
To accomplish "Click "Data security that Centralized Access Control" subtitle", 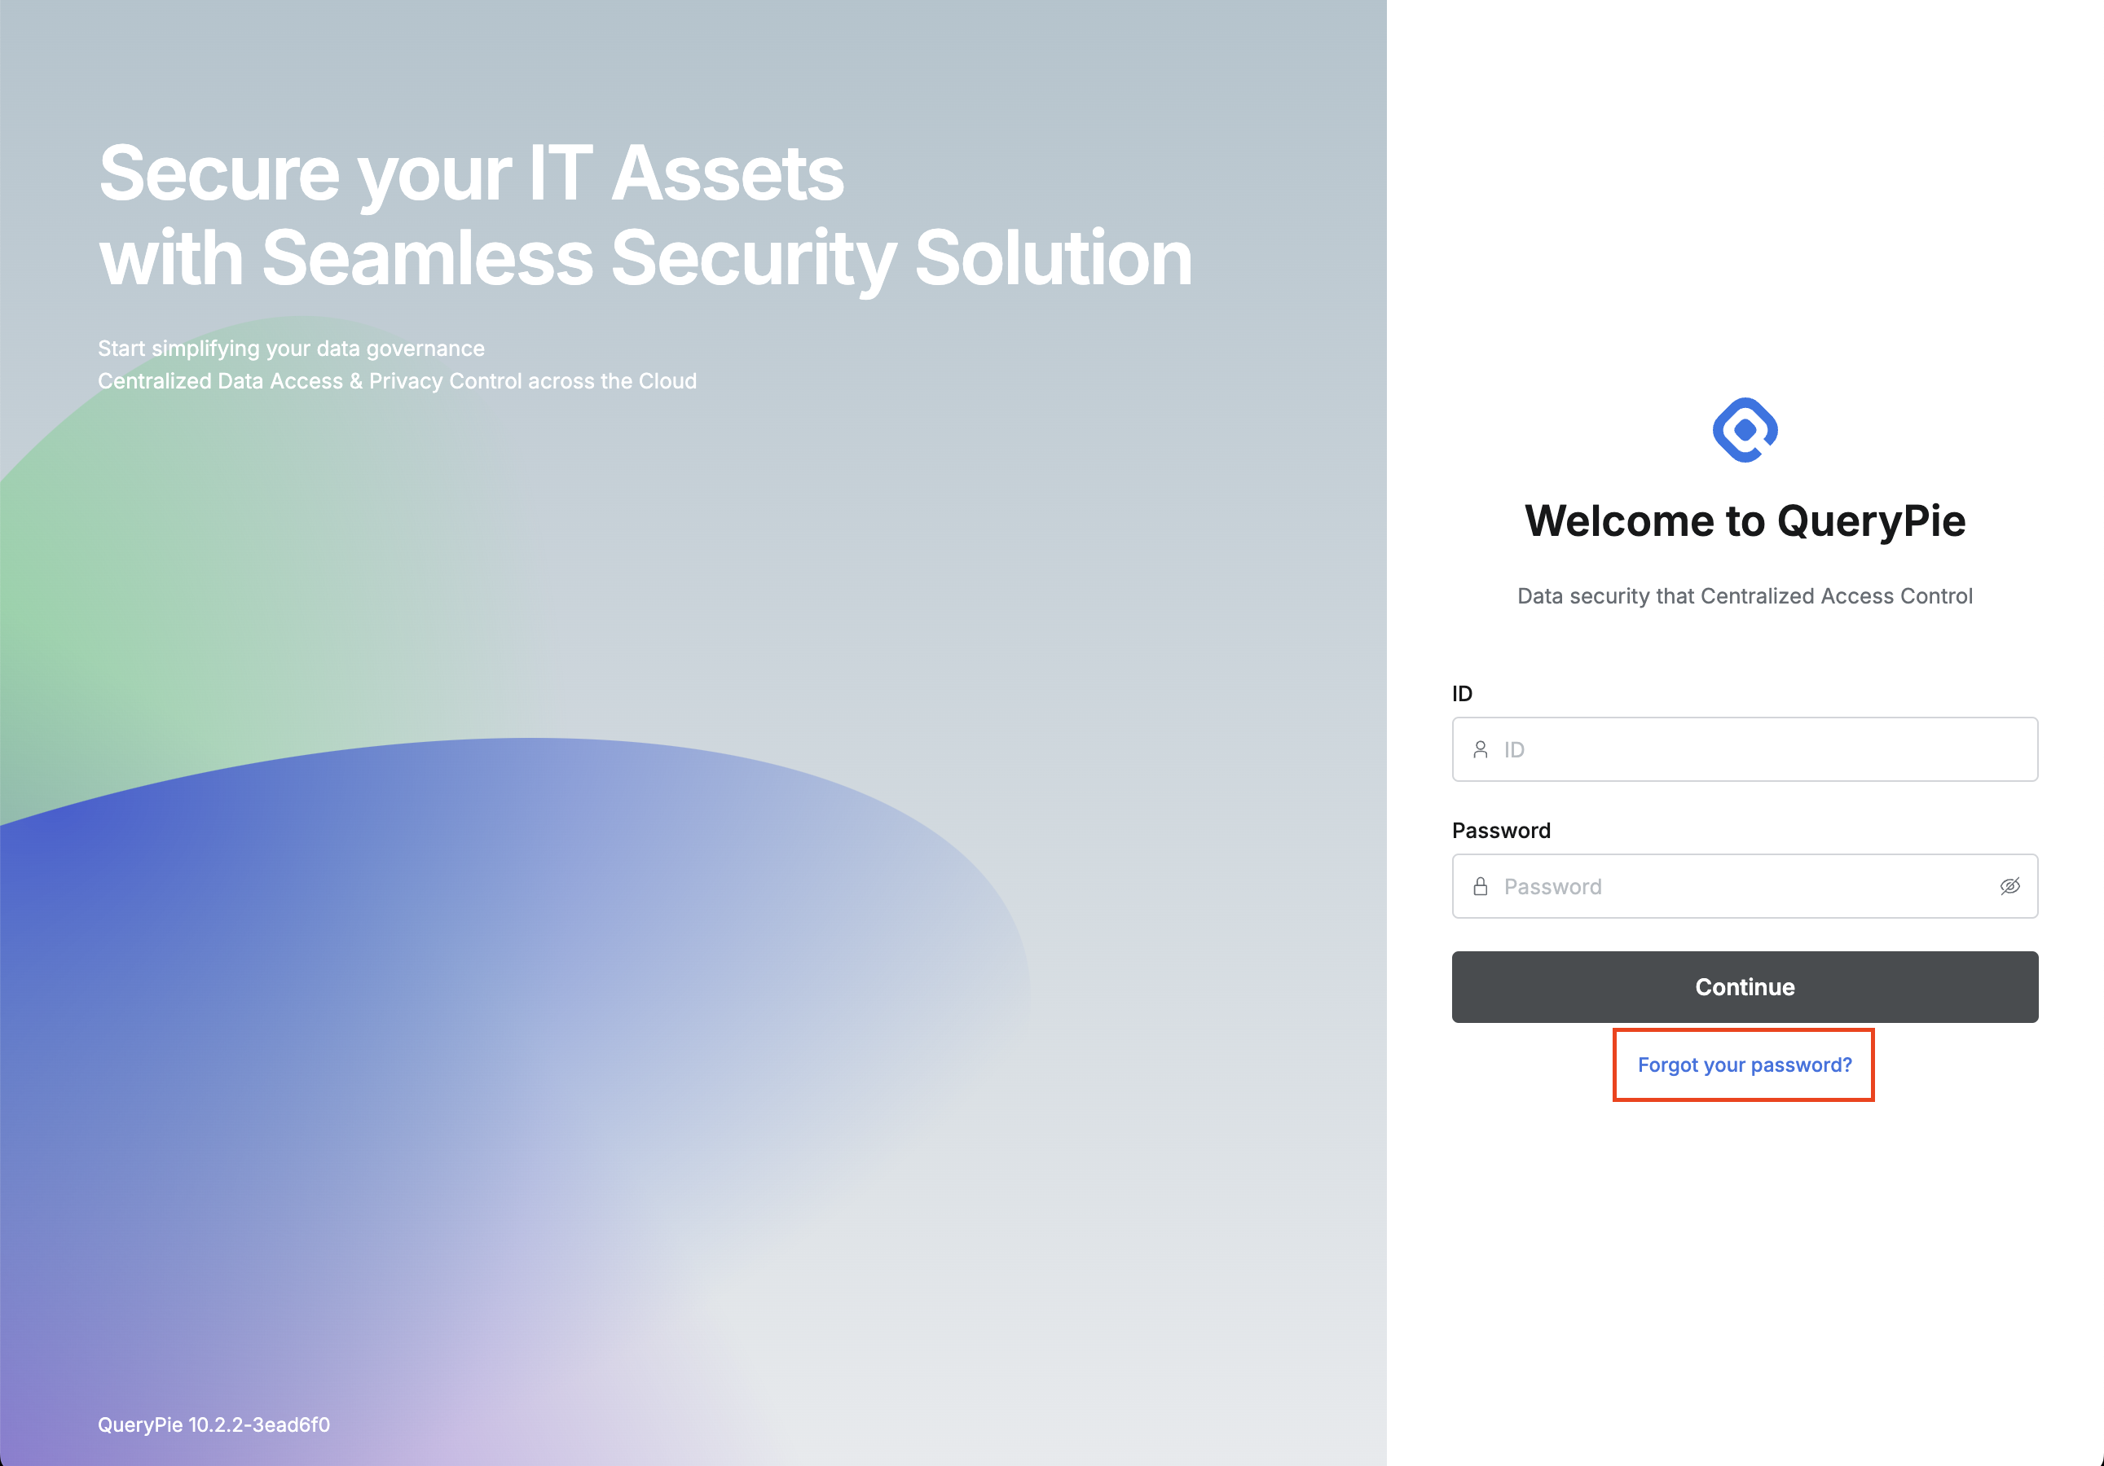I will (1744, 596).
